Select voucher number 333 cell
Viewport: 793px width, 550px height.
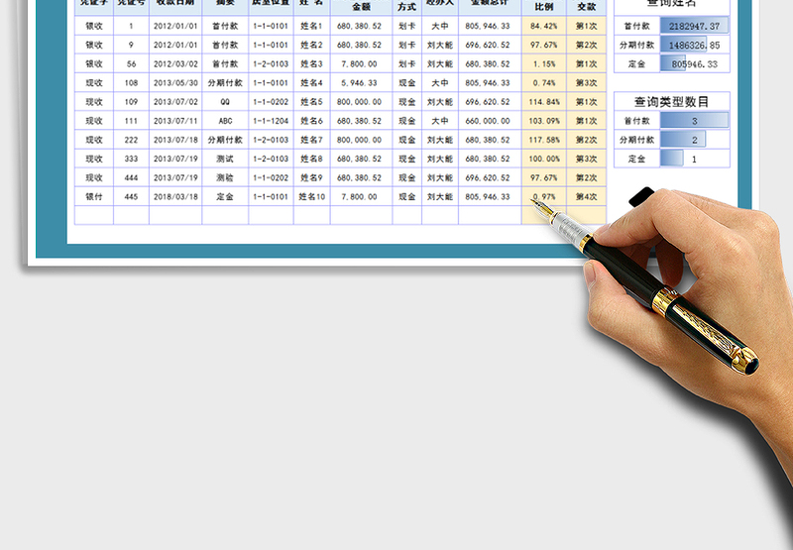click(131, 159)
